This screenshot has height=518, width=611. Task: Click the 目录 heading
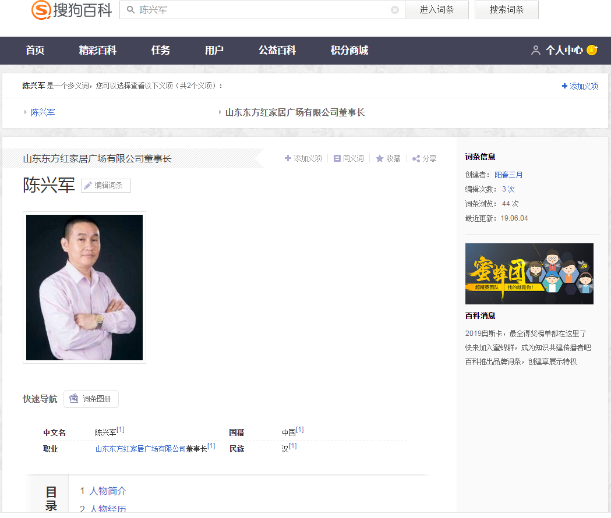pyautogui.click(x=51, y=499)
